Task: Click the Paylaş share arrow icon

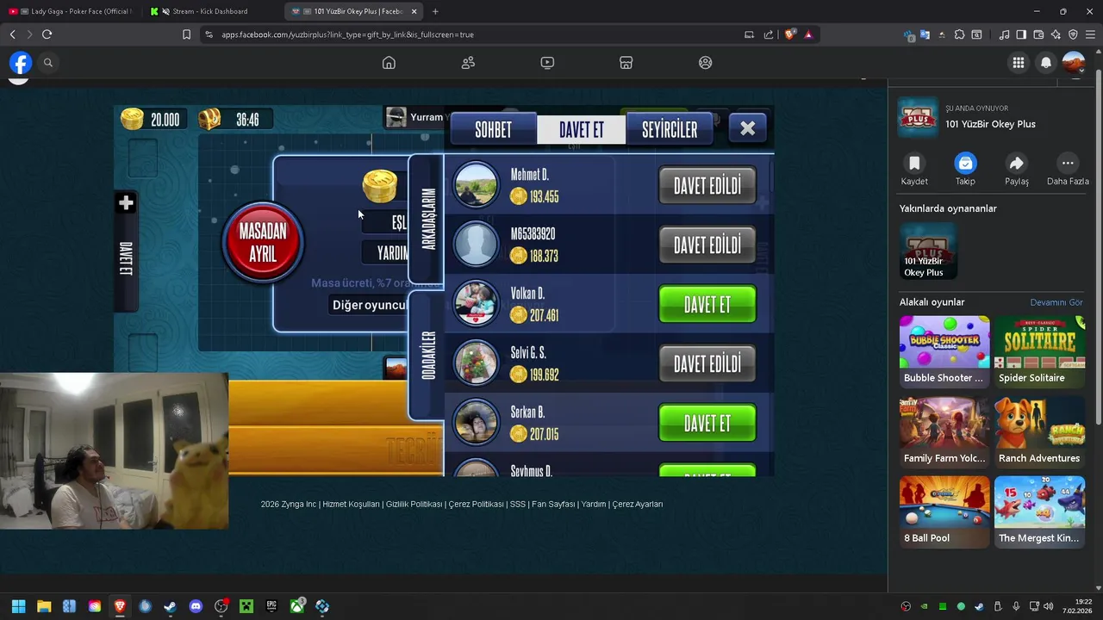Action: 1017,163
